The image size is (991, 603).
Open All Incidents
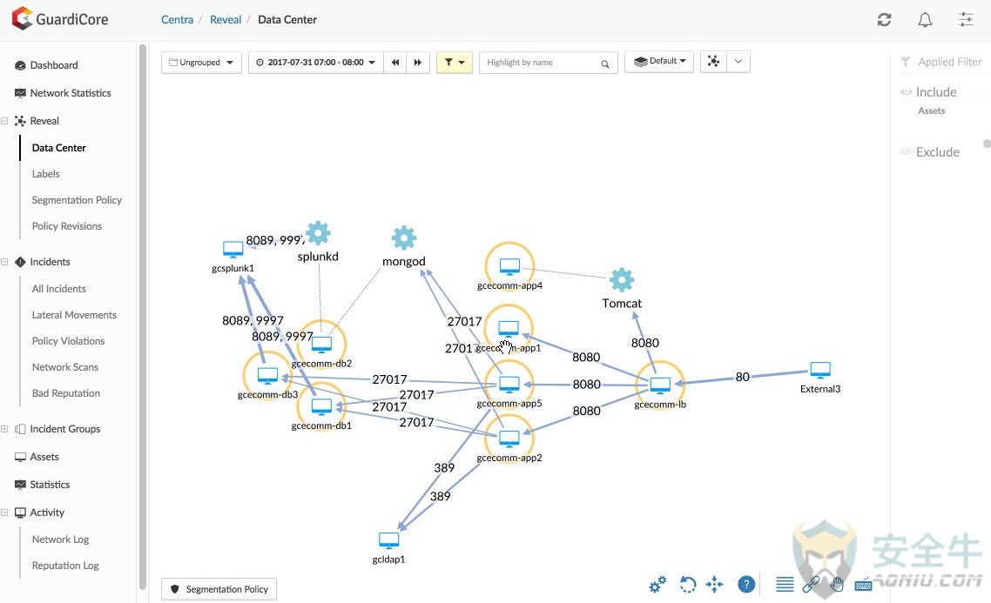(58, 289)
